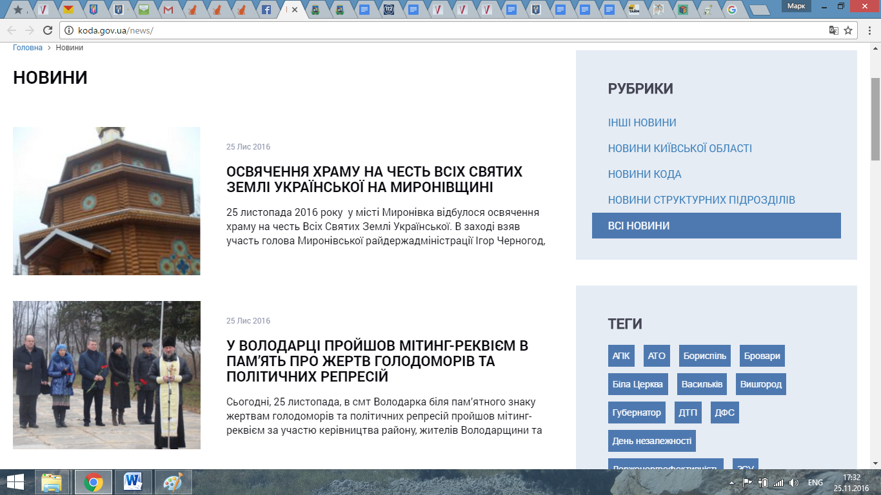The height and width of the screenshot is (495, 881).
Task: Click the volume icon in system tray
Action: click(793, 483)
